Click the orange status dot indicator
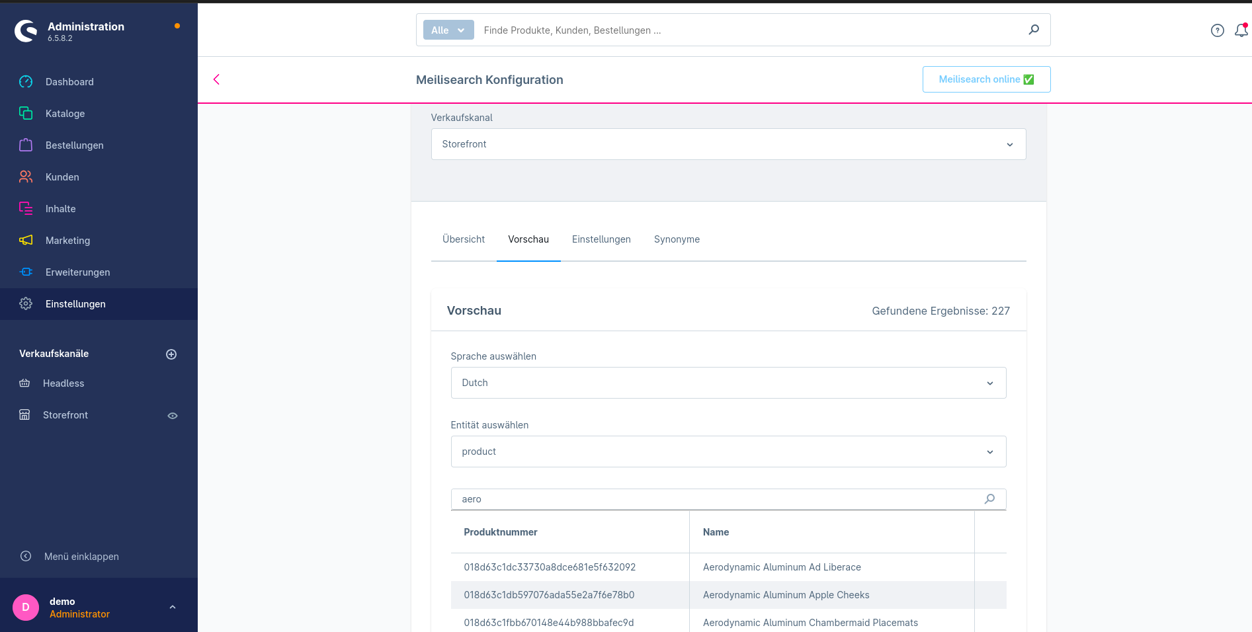The image size is (1252, 632). coord(177,26)
